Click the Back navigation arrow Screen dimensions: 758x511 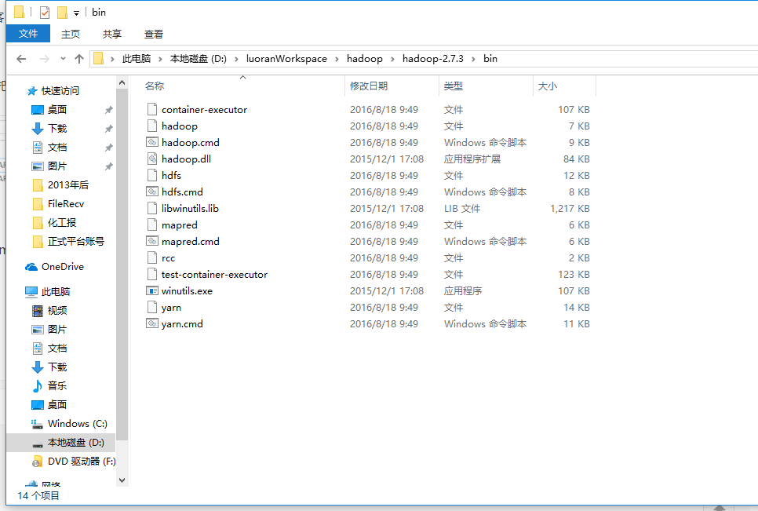pos(21,58)
